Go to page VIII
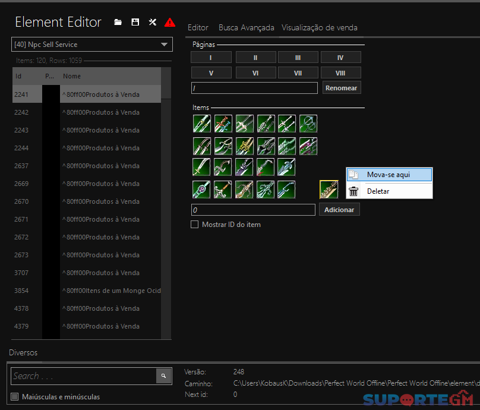This screenshot has width=480, height=410. [341, 73]
